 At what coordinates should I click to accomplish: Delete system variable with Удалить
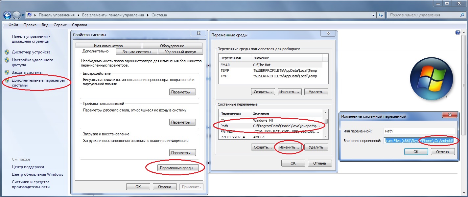(316, 148)
